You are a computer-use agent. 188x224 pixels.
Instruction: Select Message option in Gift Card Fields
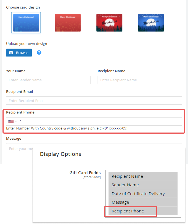click(143, 202)
